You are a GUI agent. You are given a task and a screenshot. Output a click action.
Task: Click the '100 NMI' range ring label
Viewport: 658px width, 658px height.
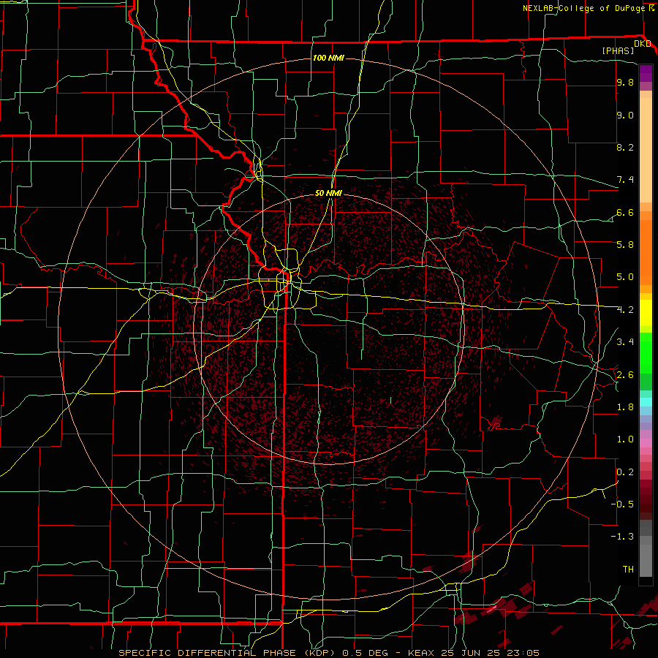[328, 58]
